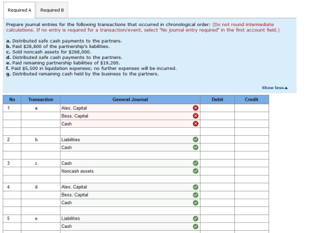Viewport: 324px width, 233px height.
Task: Click red error icon beside Bess, Capital in transaction a
Action: click(x=196, y=116)
